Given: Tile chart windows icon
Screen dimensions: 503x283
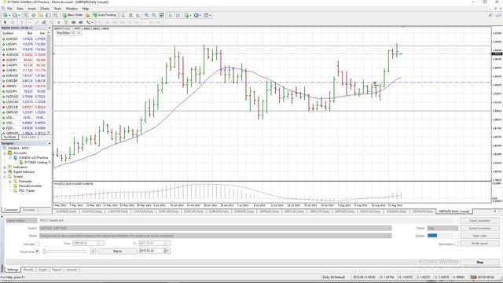Looking at the screenshot, I should coord(161,15).
